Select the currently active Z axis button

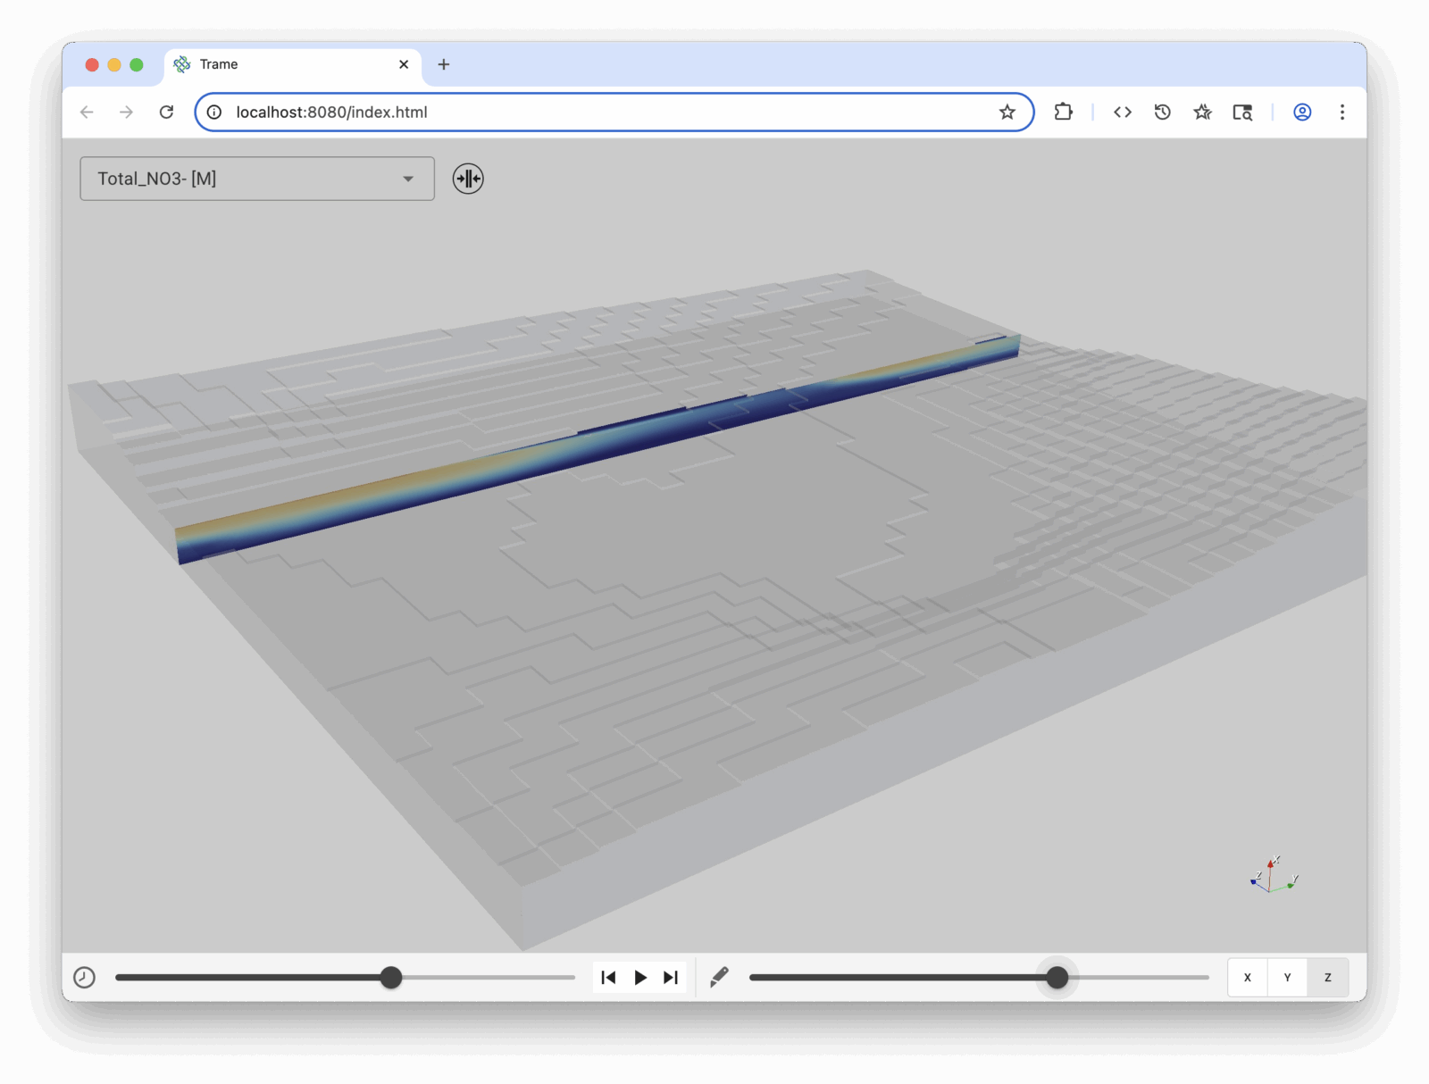(x=1327, y=977)
